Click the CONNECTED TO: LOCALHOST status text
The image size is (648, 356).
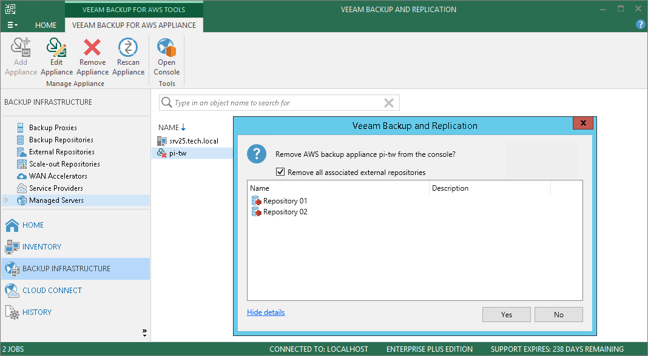[319, 349]
